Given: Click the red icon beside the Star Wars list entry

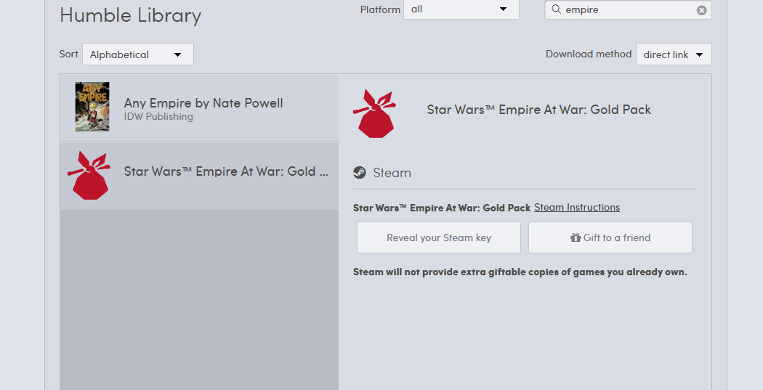Looking at the screenshot, I should (x=89, y=176).
